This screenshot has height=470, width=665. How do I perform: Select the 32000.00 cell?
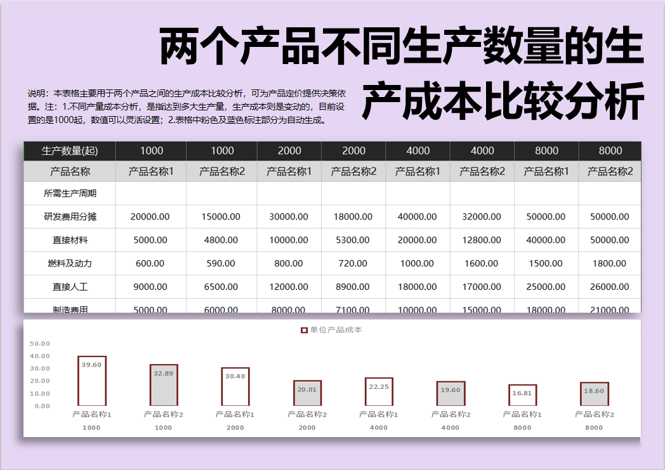coord(482,216)
